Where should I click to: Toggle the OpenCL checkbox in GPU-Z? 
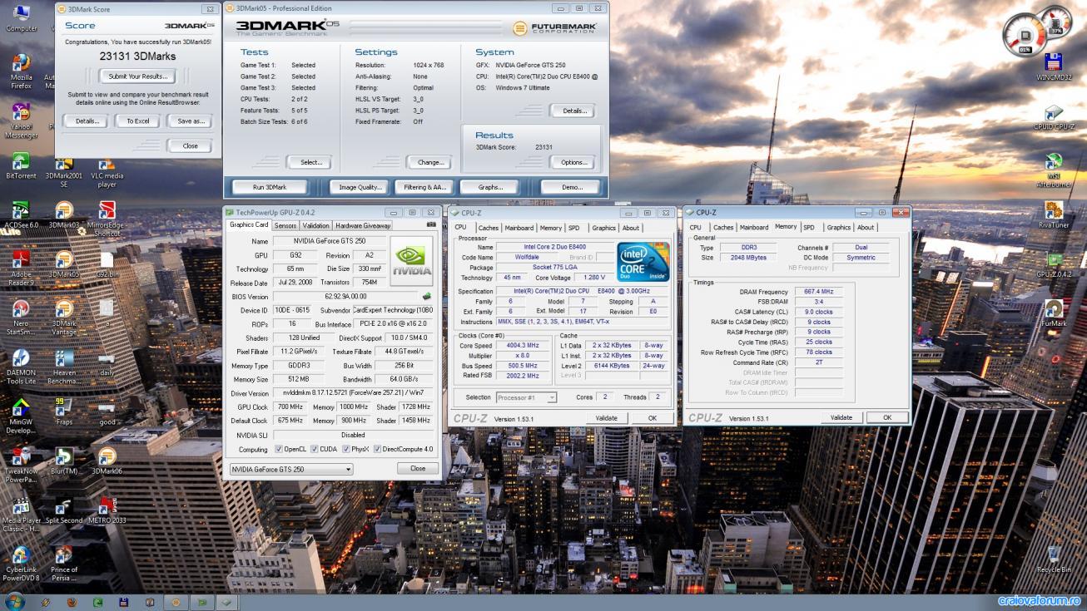click(279, 449)
